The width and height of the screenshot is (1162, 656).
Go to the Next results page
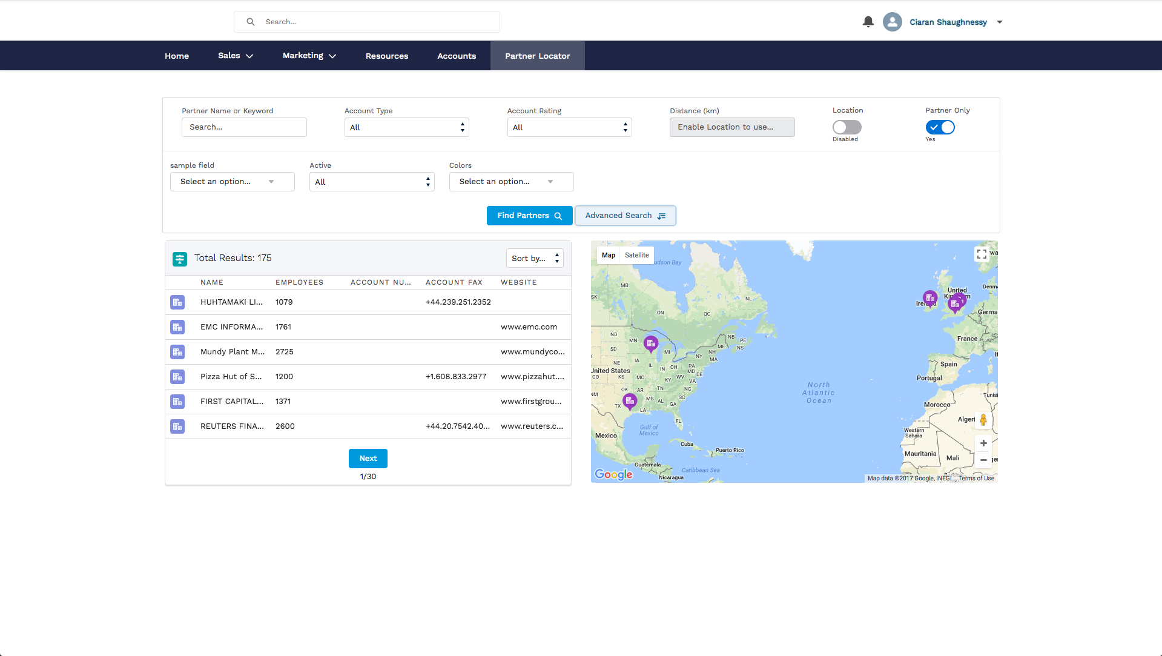pyautogui.click(x=368, y=459)
